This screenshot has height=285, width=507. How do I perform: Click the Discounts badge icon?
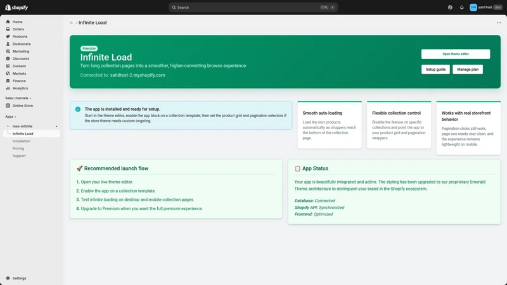(x=8, y=58)
